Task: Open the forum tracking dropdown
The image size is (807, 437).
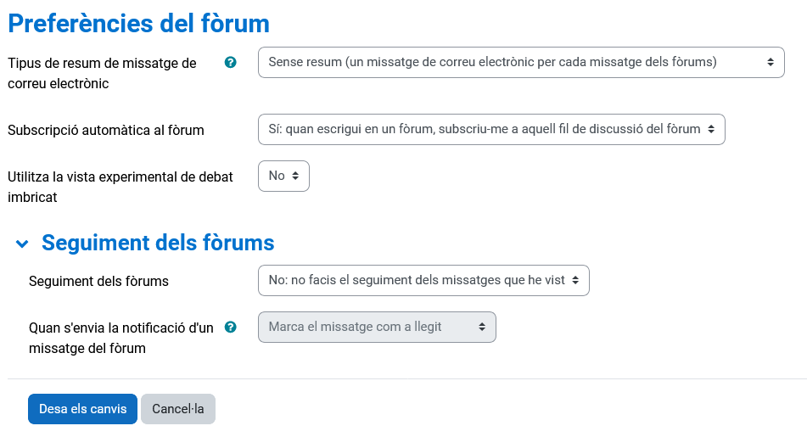Action: (423, 280)
